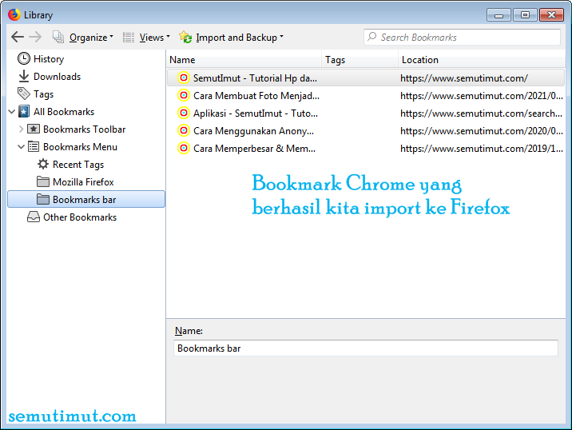Select 'Aplikasi - SemutImut - Tuto...' bookmark
Viewport: 572px width, 430px height.
(256, 113)
